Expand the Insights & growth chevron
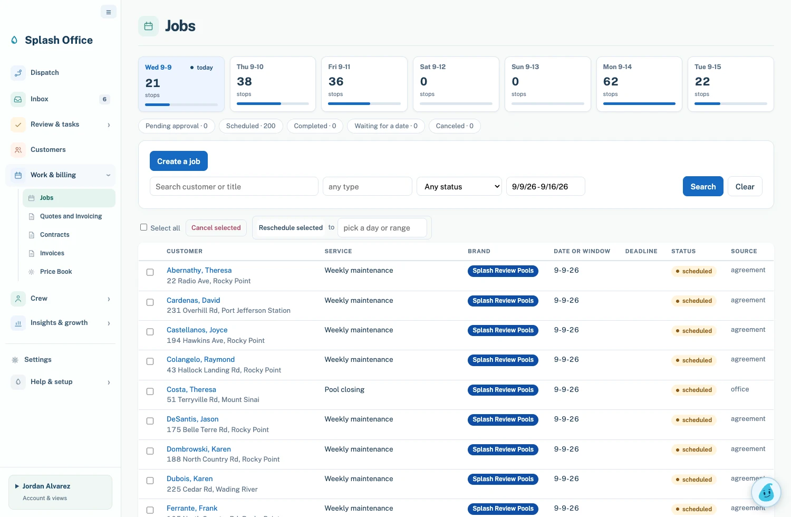Viewport: 791px width, 517px height. (109, 323)
